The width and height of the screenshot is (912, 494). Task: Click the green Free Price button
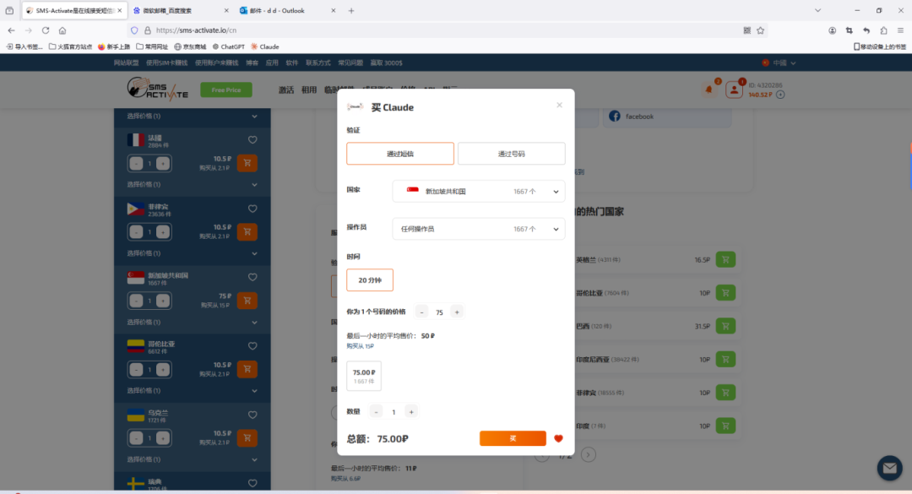(226, 90)
